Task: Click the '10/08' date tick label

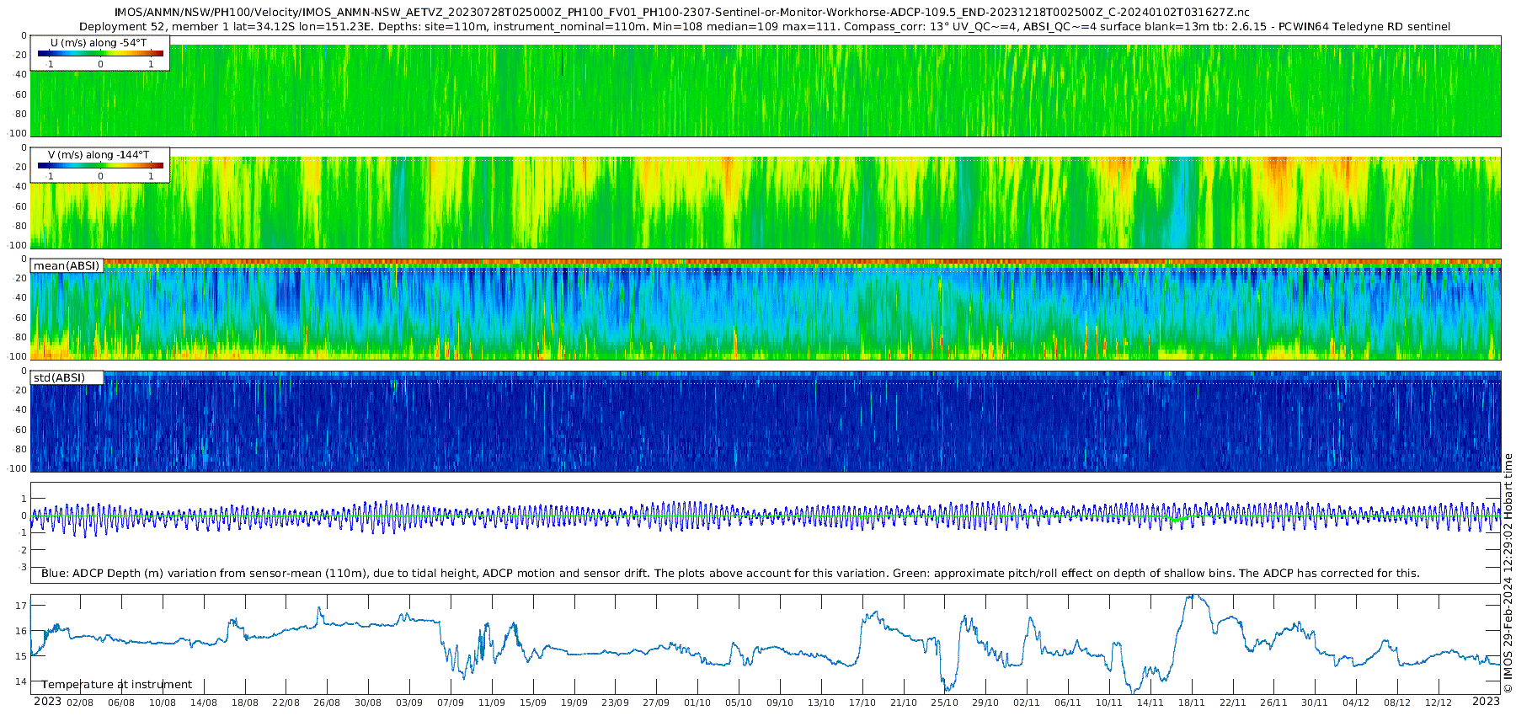Action: 163,703
